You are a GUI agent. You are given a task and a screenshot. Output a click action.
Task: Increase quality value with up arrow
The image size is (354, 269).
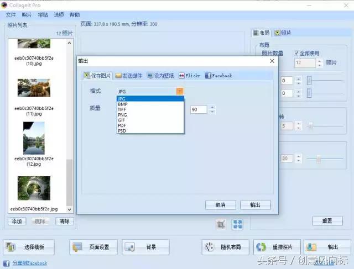point(212,108)
